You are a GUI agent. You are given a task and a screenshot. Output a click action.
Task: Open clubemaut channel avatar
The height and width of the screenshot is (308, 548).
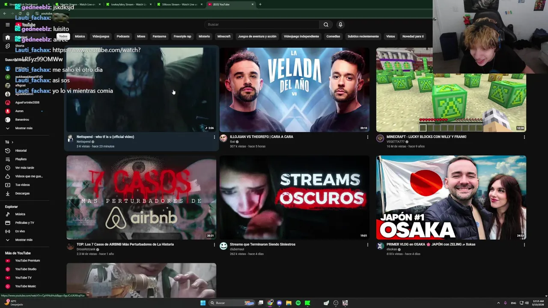[223, 246]
